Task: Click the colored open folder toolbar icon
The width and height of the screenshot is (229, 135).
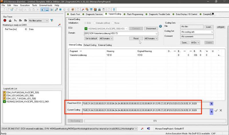Action: (x=12, y=9)
